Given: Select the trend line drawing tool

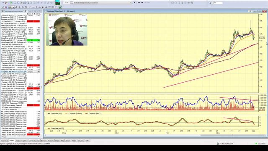Looking at the screenshot, I should click(30, 7).
